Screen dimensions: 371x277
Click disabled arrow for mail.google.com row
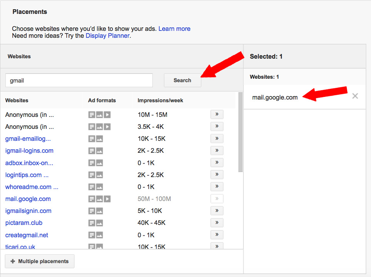coord(217,199)
